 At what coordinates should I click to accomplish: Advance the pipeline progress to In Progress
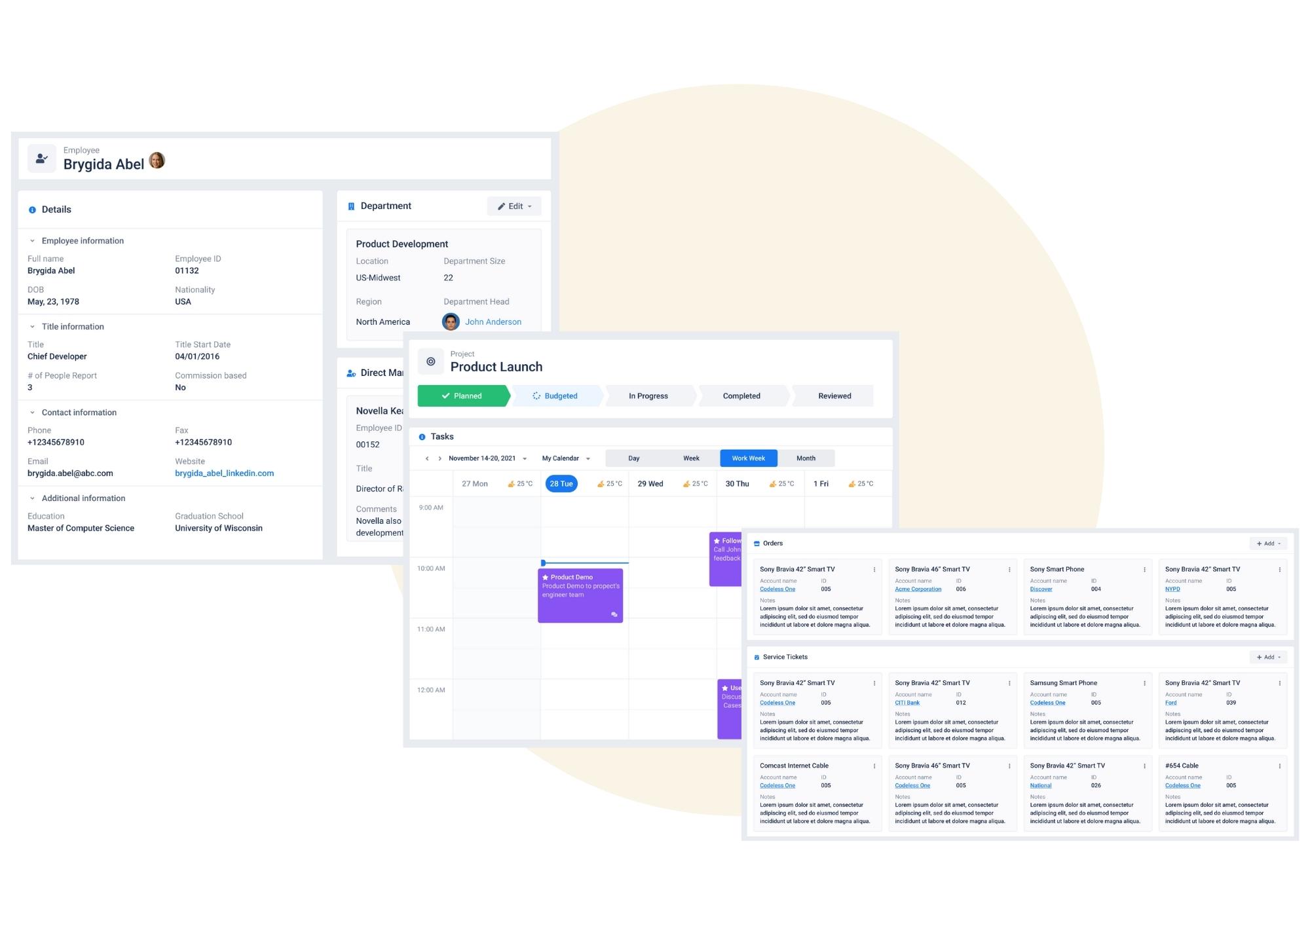[x=648, y=396]
